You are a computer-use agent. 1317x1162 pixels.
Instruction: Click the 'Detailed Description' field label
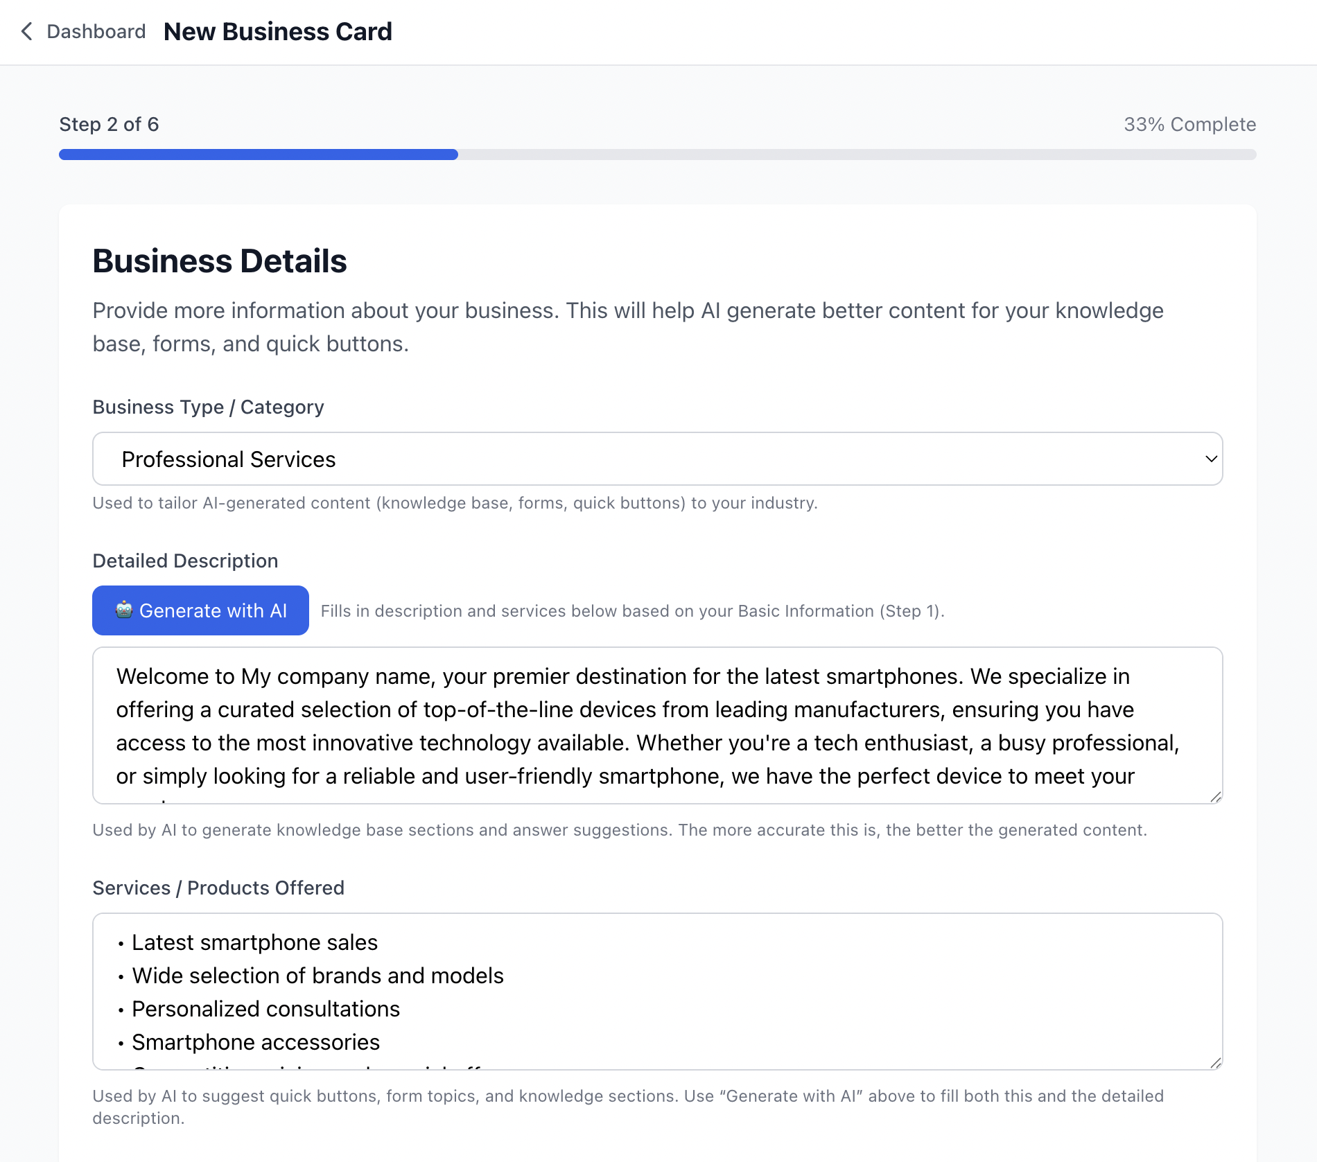[185, 561]
